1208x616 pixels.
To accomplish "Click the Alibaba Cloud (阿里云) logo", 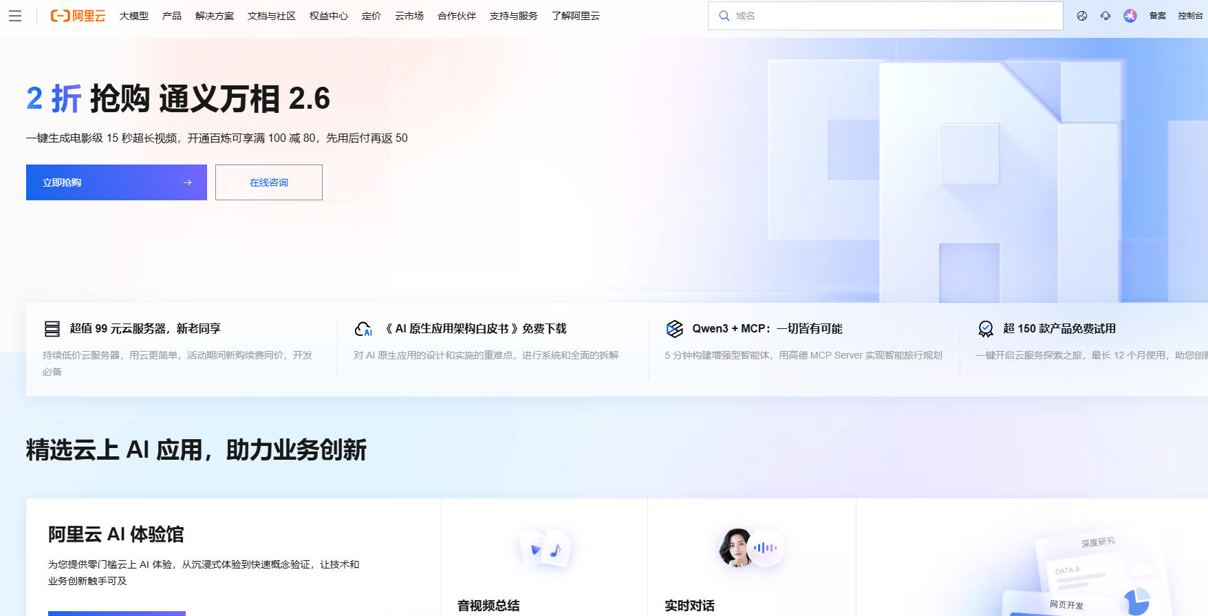I will click(78, 16).
